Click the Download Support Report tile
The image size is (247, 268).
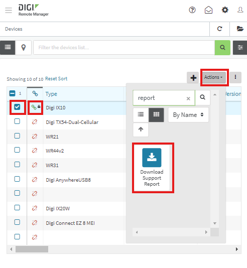click(x=152, y=168)
